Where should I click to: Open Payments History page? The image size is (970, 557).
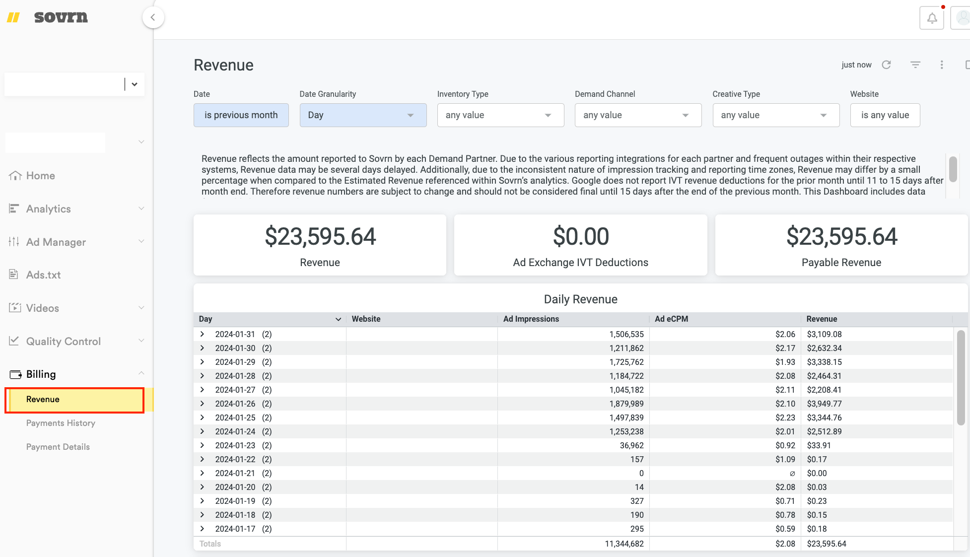61,423
